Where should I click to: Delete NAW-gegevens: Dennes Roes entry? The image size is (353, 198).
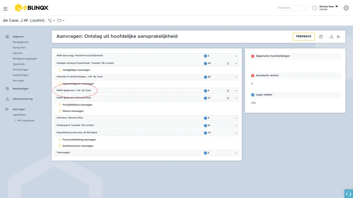click(x=228, y=98)
